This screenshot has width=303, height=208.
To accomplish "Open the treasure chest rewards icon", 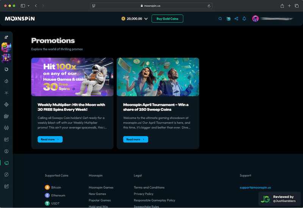I will pyautogui.click(x=228, y=19).
